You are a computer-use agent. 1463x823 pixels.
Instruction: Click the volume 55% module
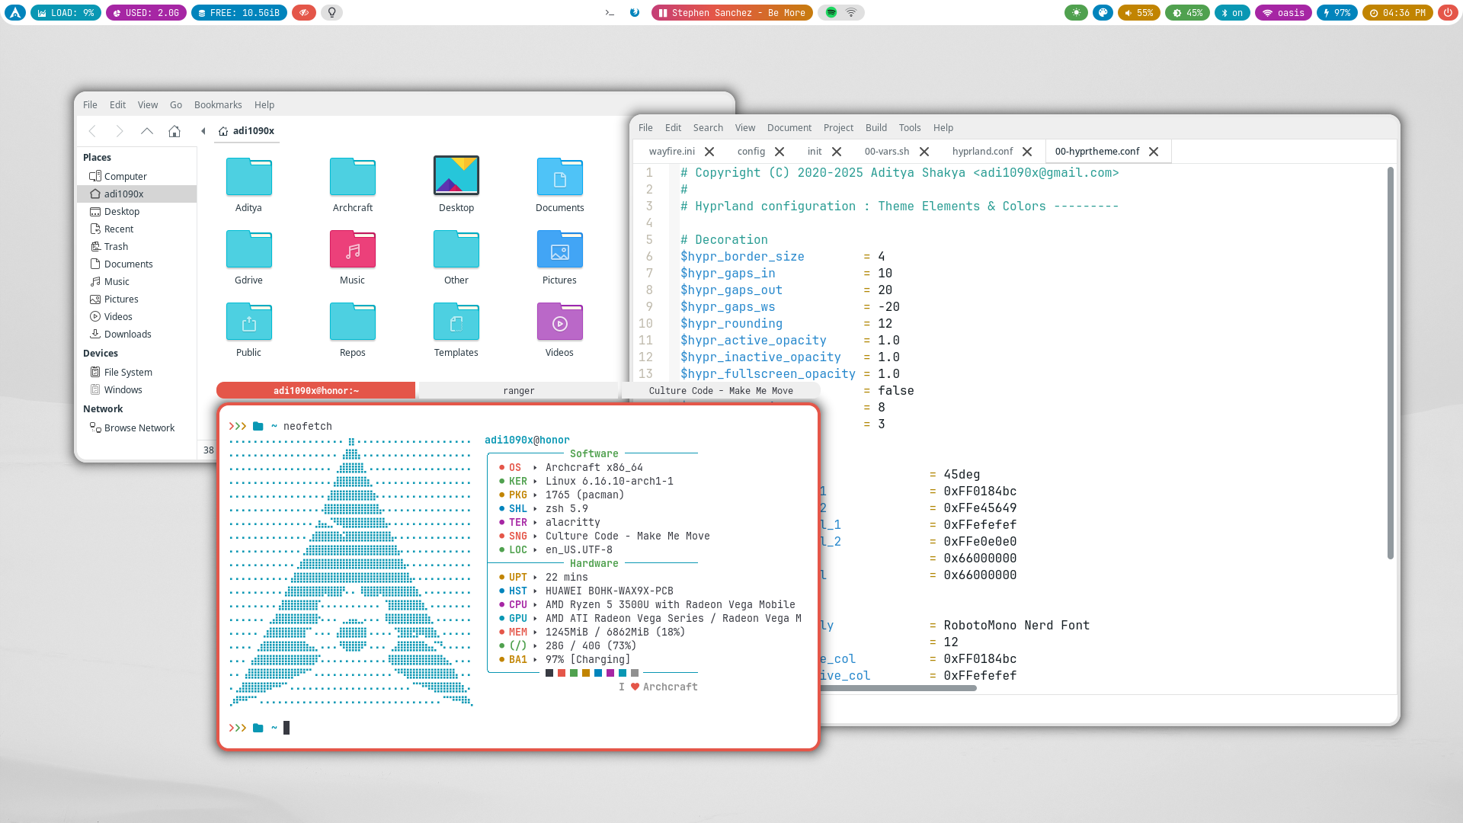point(1139,12)
